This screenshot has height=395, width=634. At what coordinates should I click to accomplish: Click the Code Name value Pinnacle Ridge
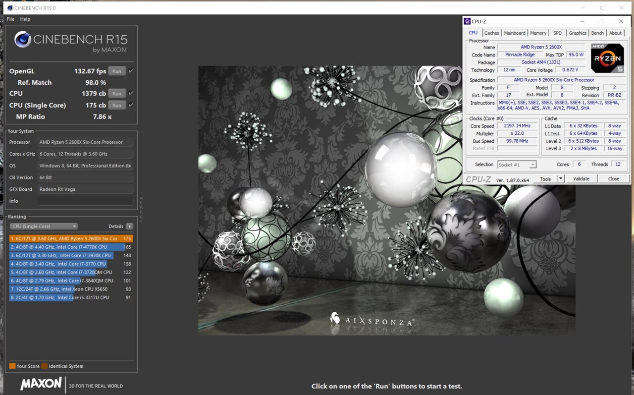[x=520, y=55]
